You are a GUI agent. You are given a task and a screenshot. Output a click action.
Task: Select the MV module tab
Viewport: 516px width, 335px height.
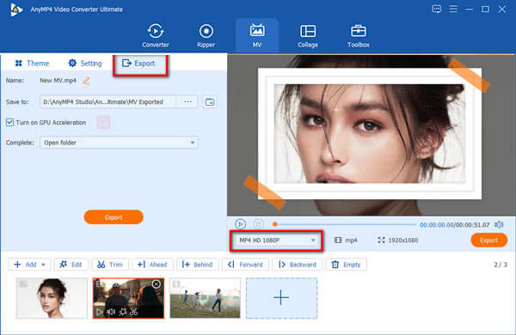tap(257, 35)
